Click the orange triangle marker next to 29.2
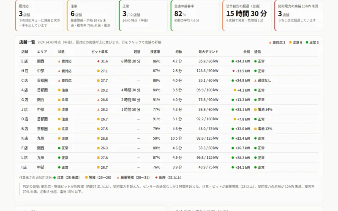The height and width of the screenshot is (211, 338). point(98,90)
